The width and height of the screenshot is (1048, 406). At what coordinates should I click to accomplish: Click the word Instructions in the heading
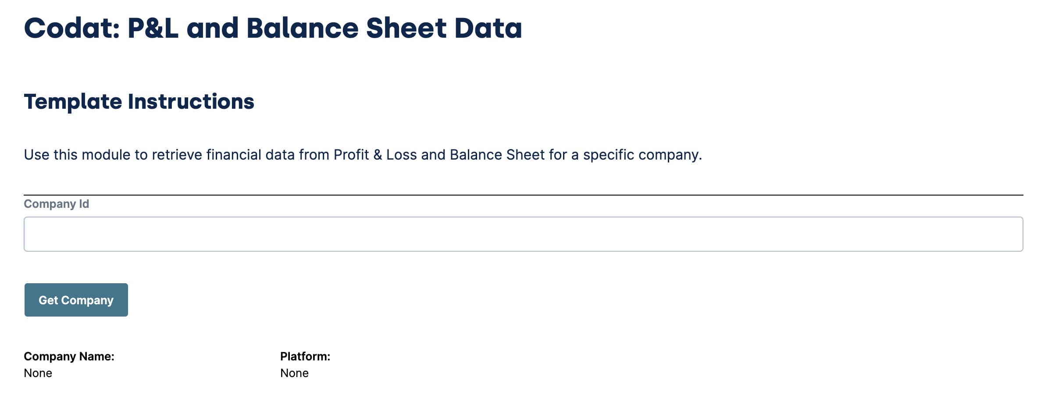[191, 101]
